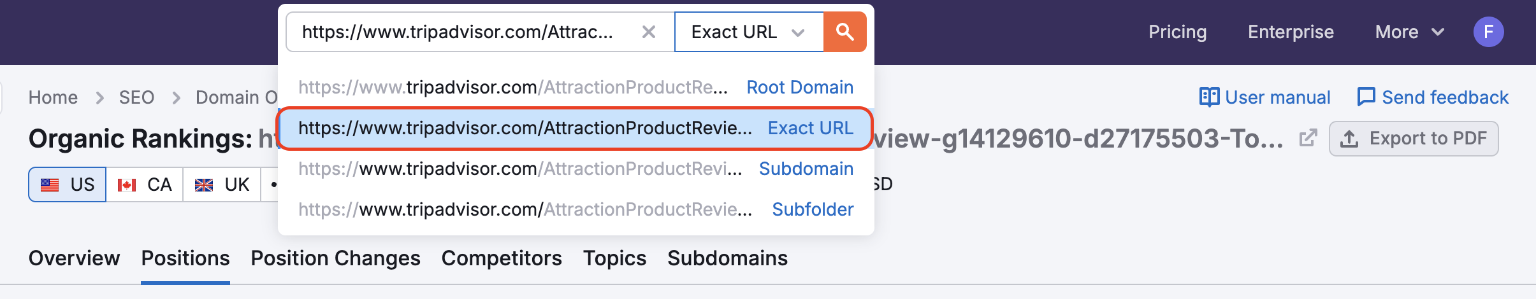
Task: Open the Position Changes tab
Action: [335, 258]
